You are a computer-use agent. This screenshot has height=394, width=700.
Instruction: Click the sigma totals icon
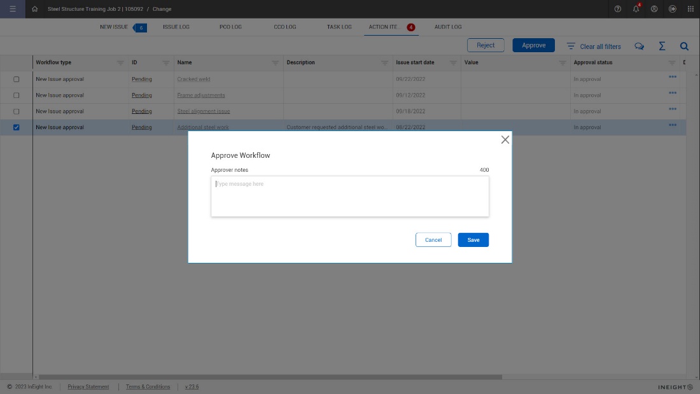click(662, 46)
